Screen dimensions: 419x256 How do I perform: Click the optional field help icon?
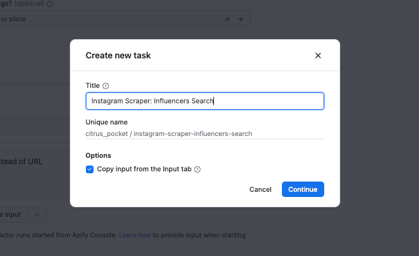(50, 4)
